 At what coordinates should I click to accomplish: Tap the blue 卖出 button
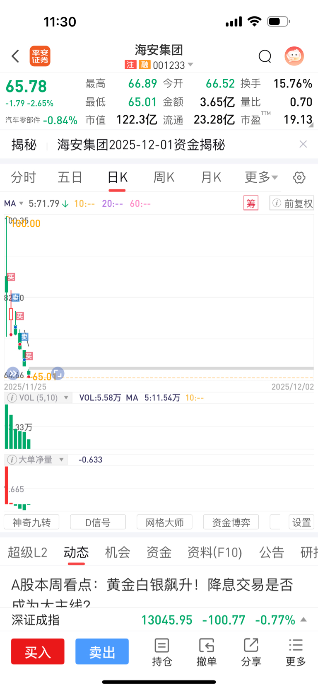[x=102, y=651]
